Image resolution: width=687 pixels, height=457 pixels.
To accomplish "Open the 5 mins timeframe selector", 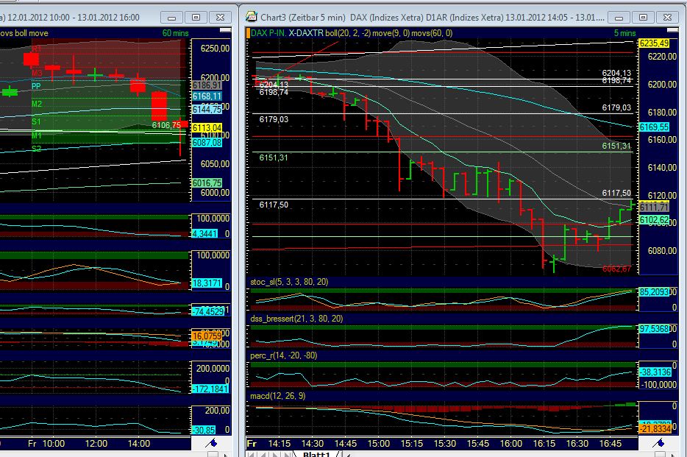I will 624,32.
